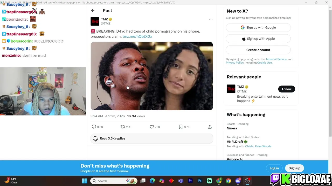This screenshot has height=186, width=332.
Task: Open Read 3.6K replies
Action: click(152, 138)
